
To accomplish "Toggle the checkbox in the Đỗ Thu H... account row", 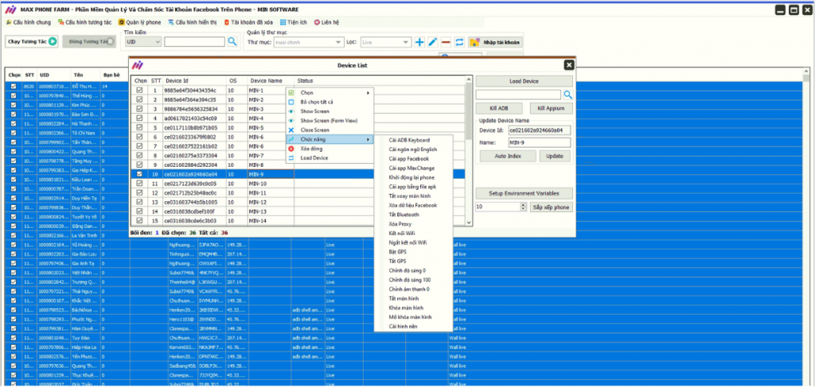I will [x=13, y=86].
